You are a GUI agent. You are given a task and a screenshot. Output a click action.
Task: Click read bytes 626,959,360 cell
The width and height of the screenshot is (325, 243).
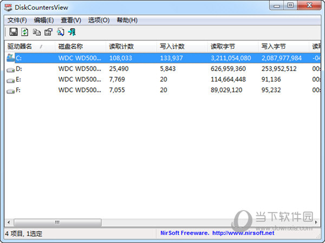(228, 69)
